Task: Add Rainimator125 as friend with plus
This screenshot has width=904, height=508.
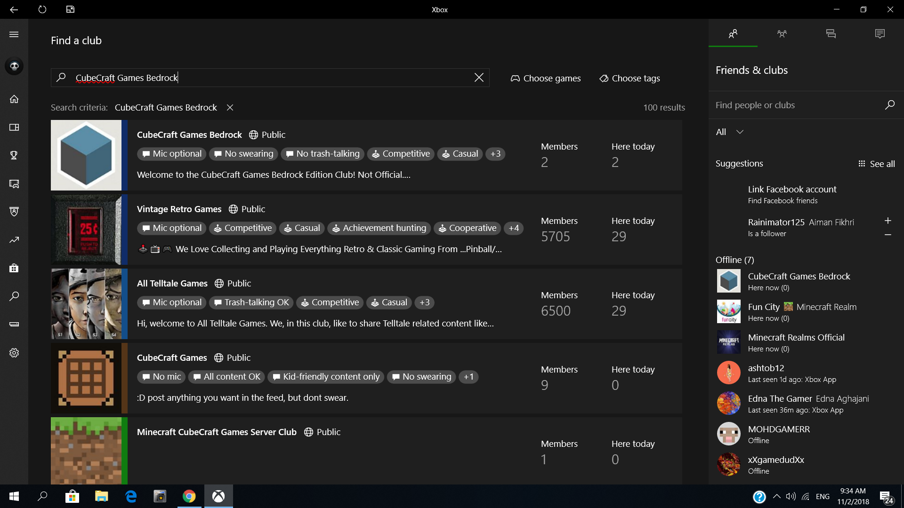Action: [x=888, y=221]
